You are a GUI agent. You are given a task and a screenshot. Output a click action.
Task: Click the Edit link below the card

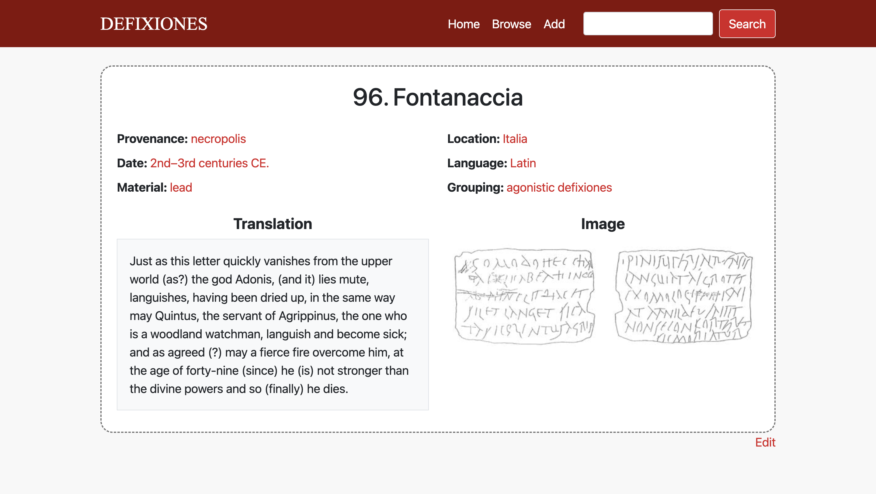click(765, 442)
